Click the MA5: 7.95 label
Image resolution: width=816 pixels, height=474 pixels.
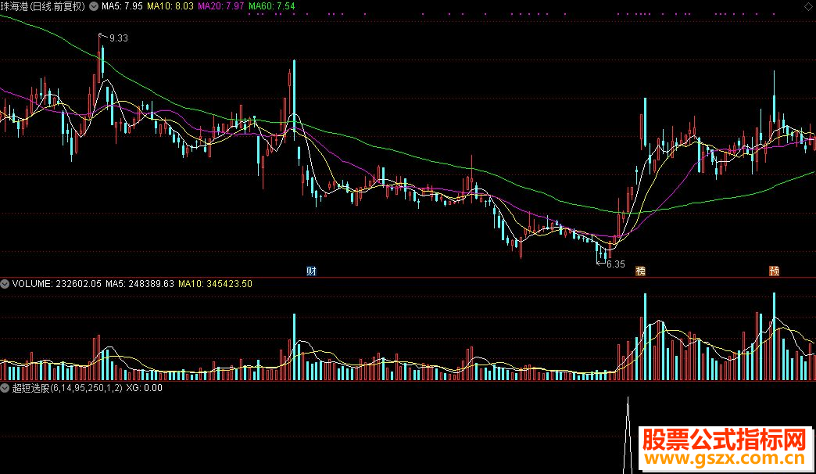pyautogui.click(x=122, y=7)
